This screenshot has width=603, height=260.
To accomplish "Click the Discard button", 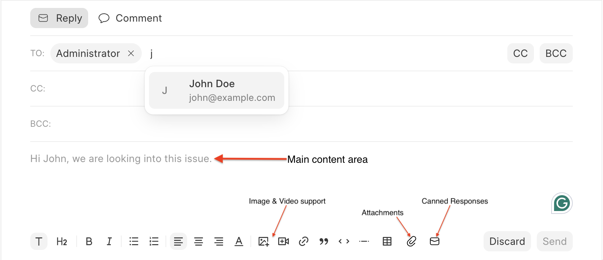I will click(x=507, y=241).
